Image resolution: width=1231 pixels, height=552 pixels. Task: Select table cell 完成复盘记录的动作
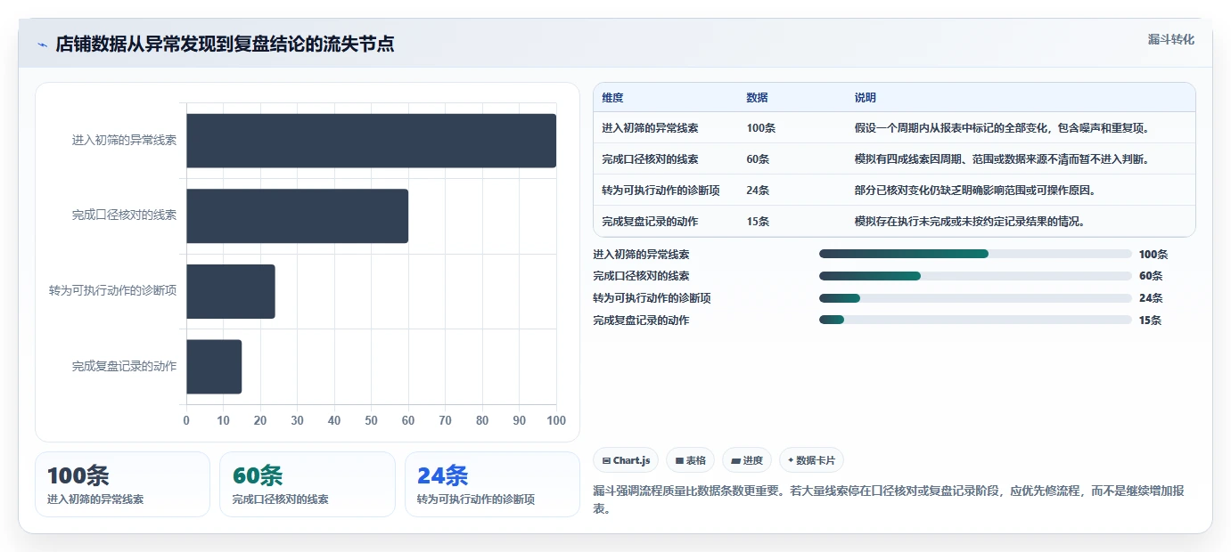(650, 222)
